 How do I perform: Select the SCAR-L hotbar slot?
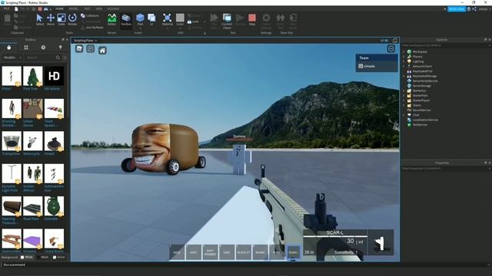(294, 252)
